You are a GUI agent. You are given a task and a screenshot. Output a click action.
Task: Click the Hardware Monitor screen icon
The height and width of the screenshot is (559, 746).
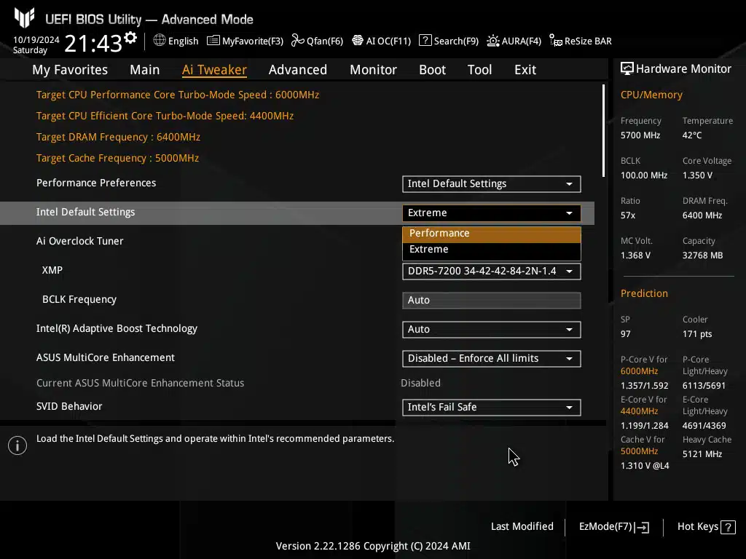pos(627,68)
